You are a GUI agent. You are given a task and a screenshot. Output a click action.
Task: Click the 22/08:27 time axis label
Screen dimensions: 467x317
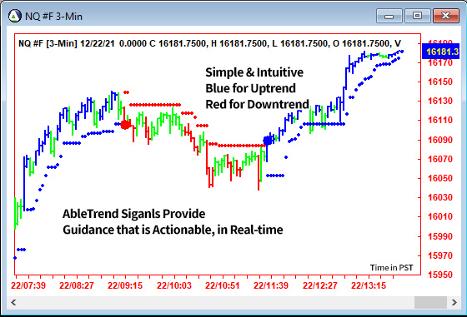pyautogui.click(x=77, y=286)
